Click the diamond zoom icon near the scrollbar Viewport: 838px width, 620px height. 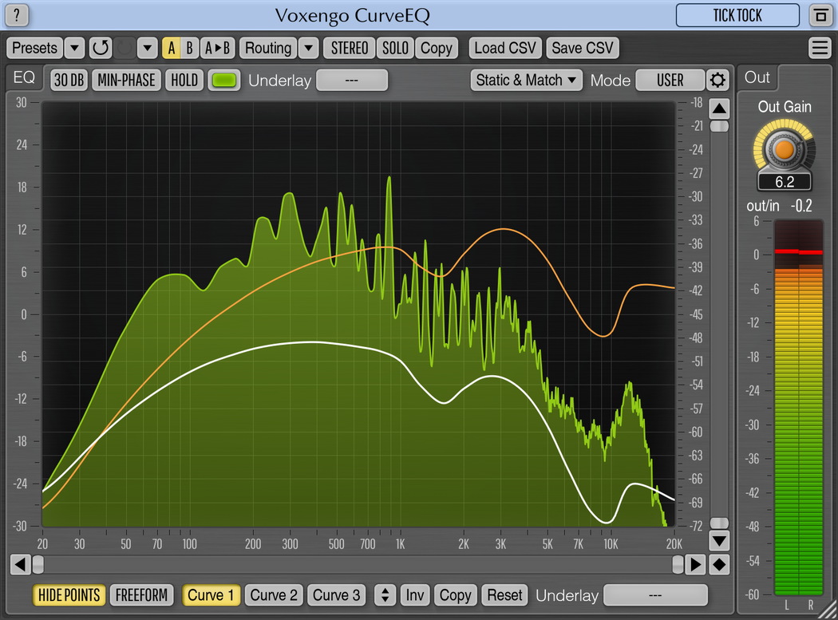[719, 564]
